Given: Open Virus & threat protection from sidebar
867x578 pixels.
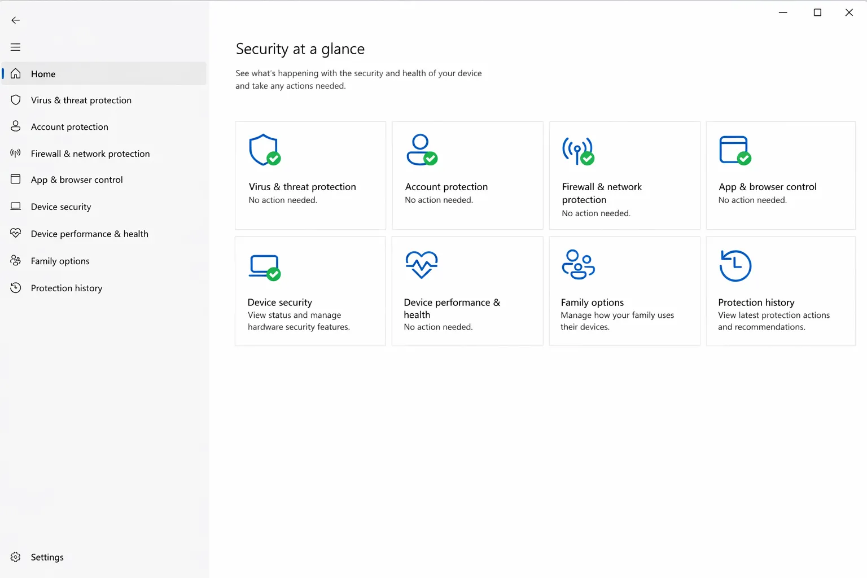Looking at the screenshot, I should [104, 100].
